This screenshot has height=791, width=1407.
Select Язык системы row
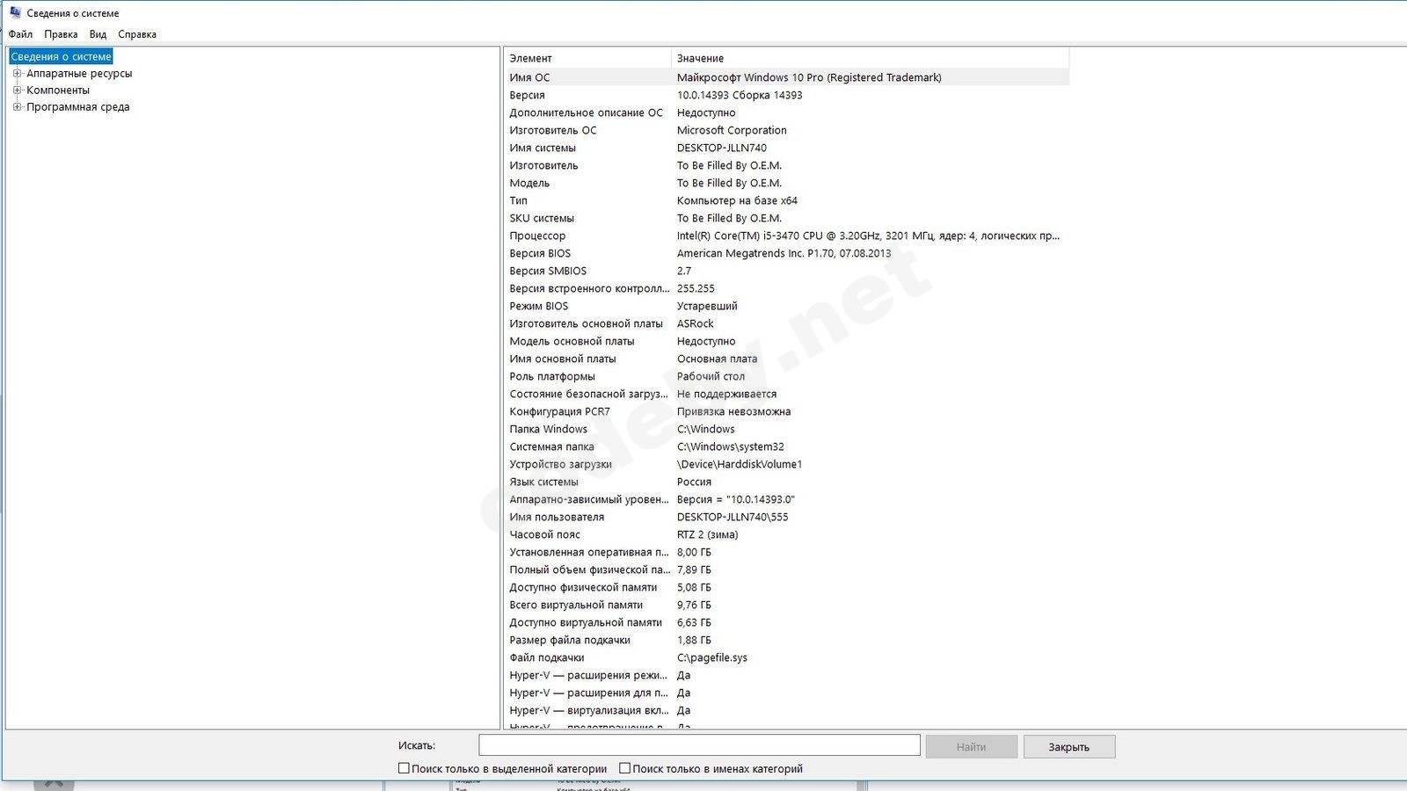tap(788, 482)
